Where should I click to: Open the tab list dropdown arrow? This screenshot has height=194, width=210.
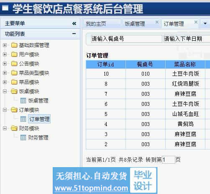click(205, 24)
